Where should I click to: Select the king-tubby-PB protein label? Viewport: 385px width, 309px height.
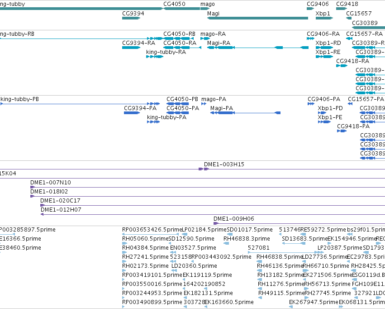tap(19, 99)
